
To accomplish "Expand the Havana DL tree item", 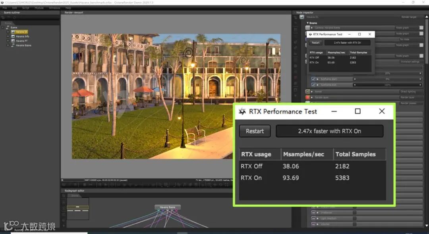I will [8, 32].
